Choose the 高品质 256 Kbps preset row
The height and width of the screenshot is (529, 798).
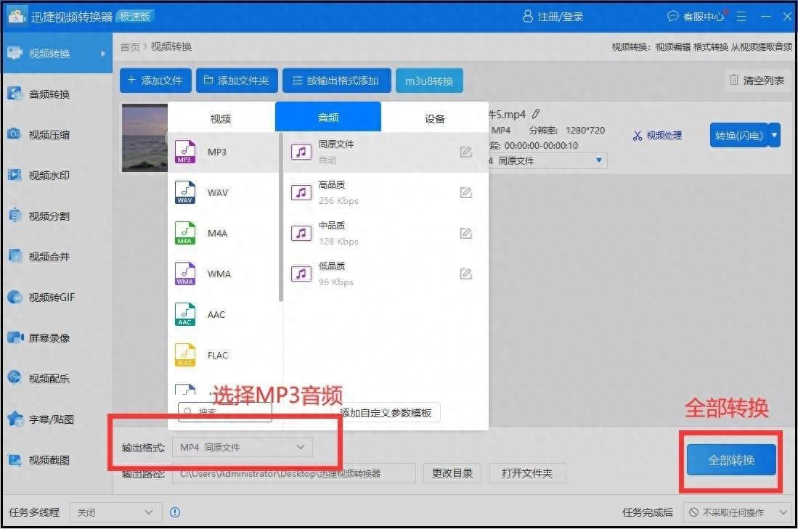coord(386,193)
